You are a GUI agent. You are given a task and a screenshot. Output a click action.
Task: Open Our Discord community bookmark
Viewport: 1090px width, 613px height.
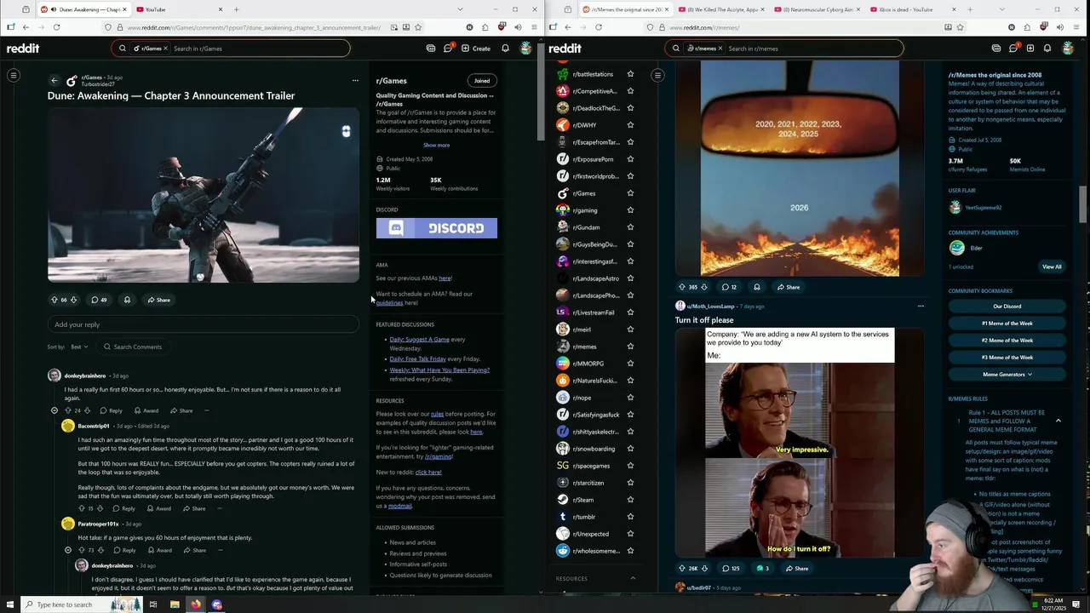pos(1007,306)
